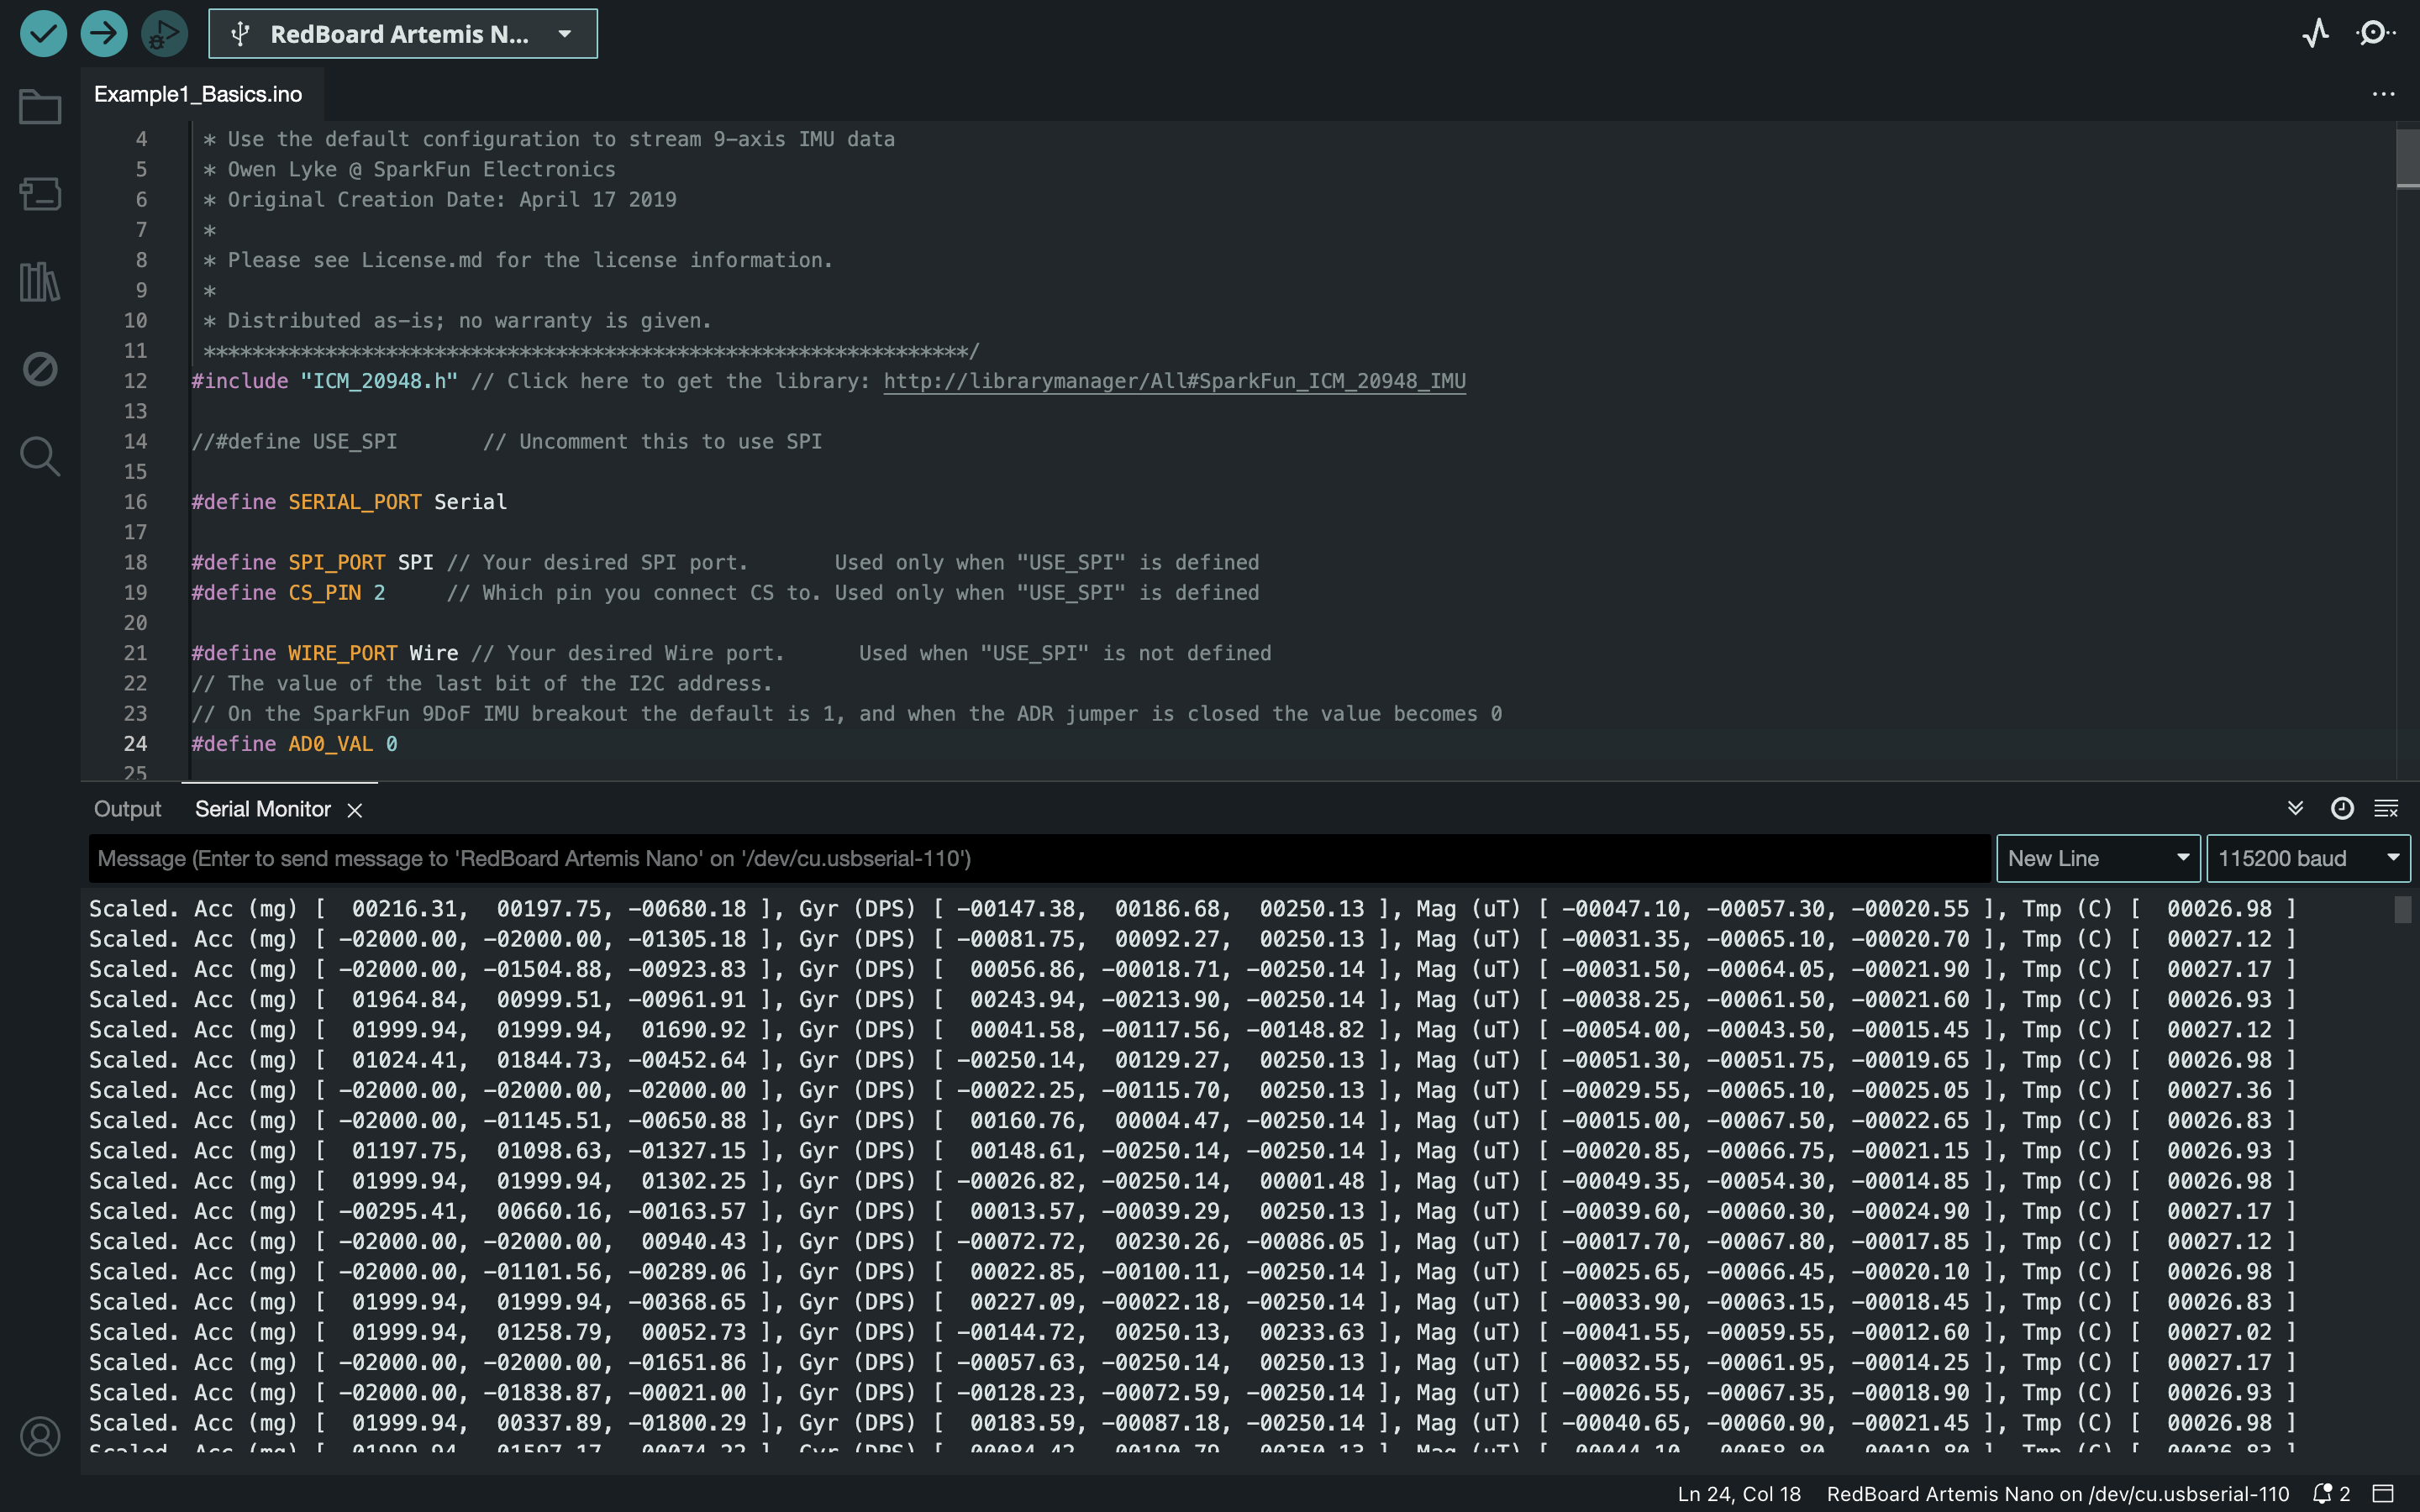Switch to the Output tab
Image resolution: width=2420 pixels, height=1512 pixels.
point(127,809)
